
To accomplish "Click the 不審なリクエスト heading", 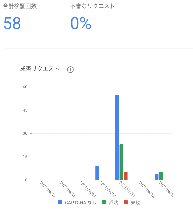I will point(92,6).
